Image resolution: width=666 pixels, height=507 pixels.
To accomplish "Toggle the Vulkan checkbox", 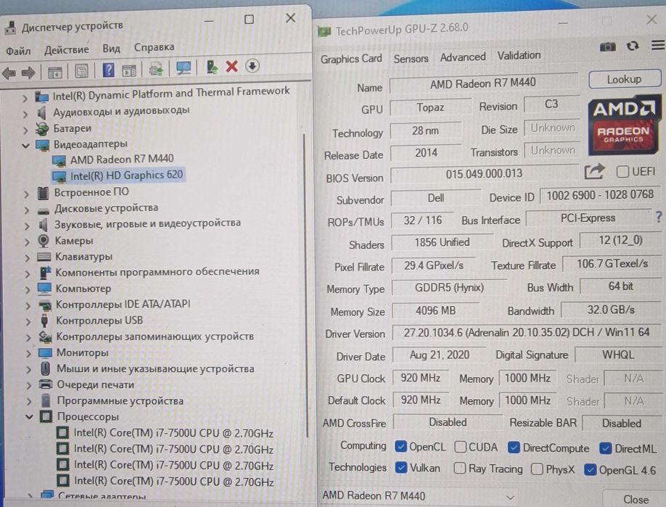I will 401,467.
